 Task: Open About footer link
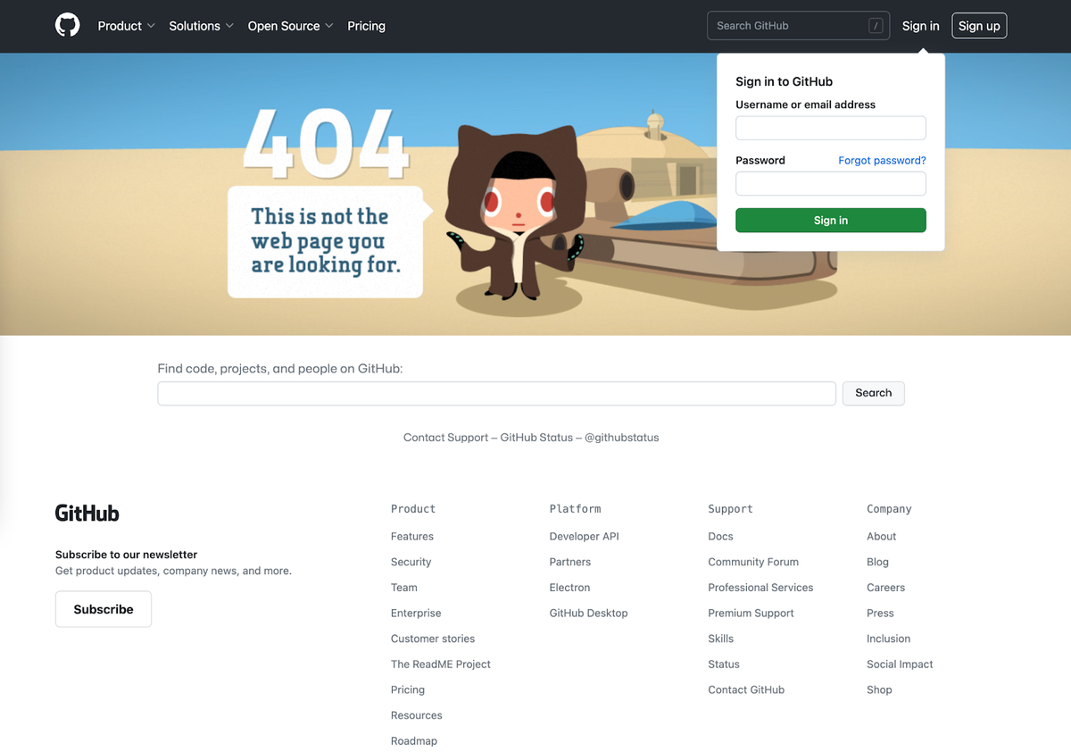(x=882, y=537)
